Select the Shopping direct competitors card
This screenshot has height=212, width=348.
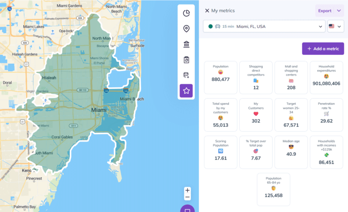click(x=256, y=77)
